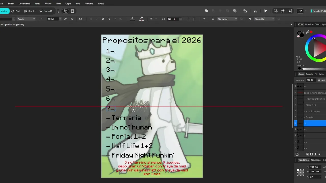Open the character style dropdown
Screen dimensions: 326x183
tap(227, 19)
